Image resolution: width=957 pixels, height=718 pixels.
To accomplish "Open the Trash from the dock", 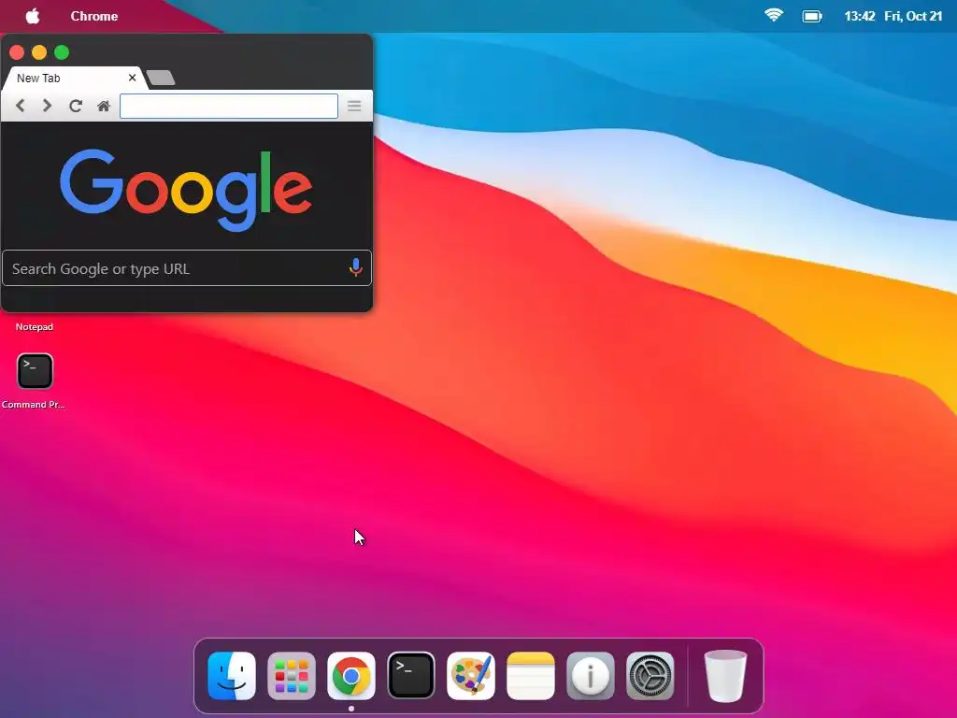I will 725,676.
